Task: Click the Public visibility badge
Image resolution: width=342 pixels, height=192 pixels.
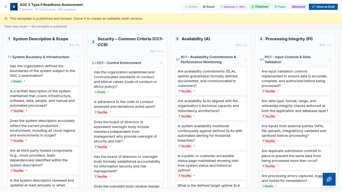Action: (x=280, y=7)
